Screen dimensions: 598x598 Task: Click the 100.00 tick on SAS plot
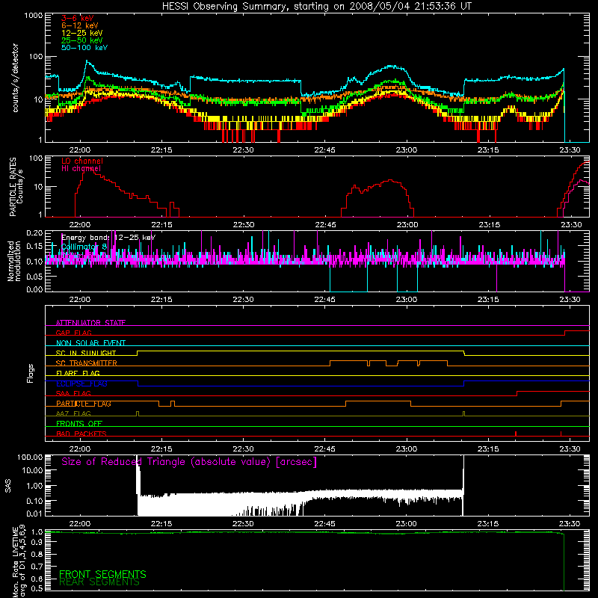30,457
